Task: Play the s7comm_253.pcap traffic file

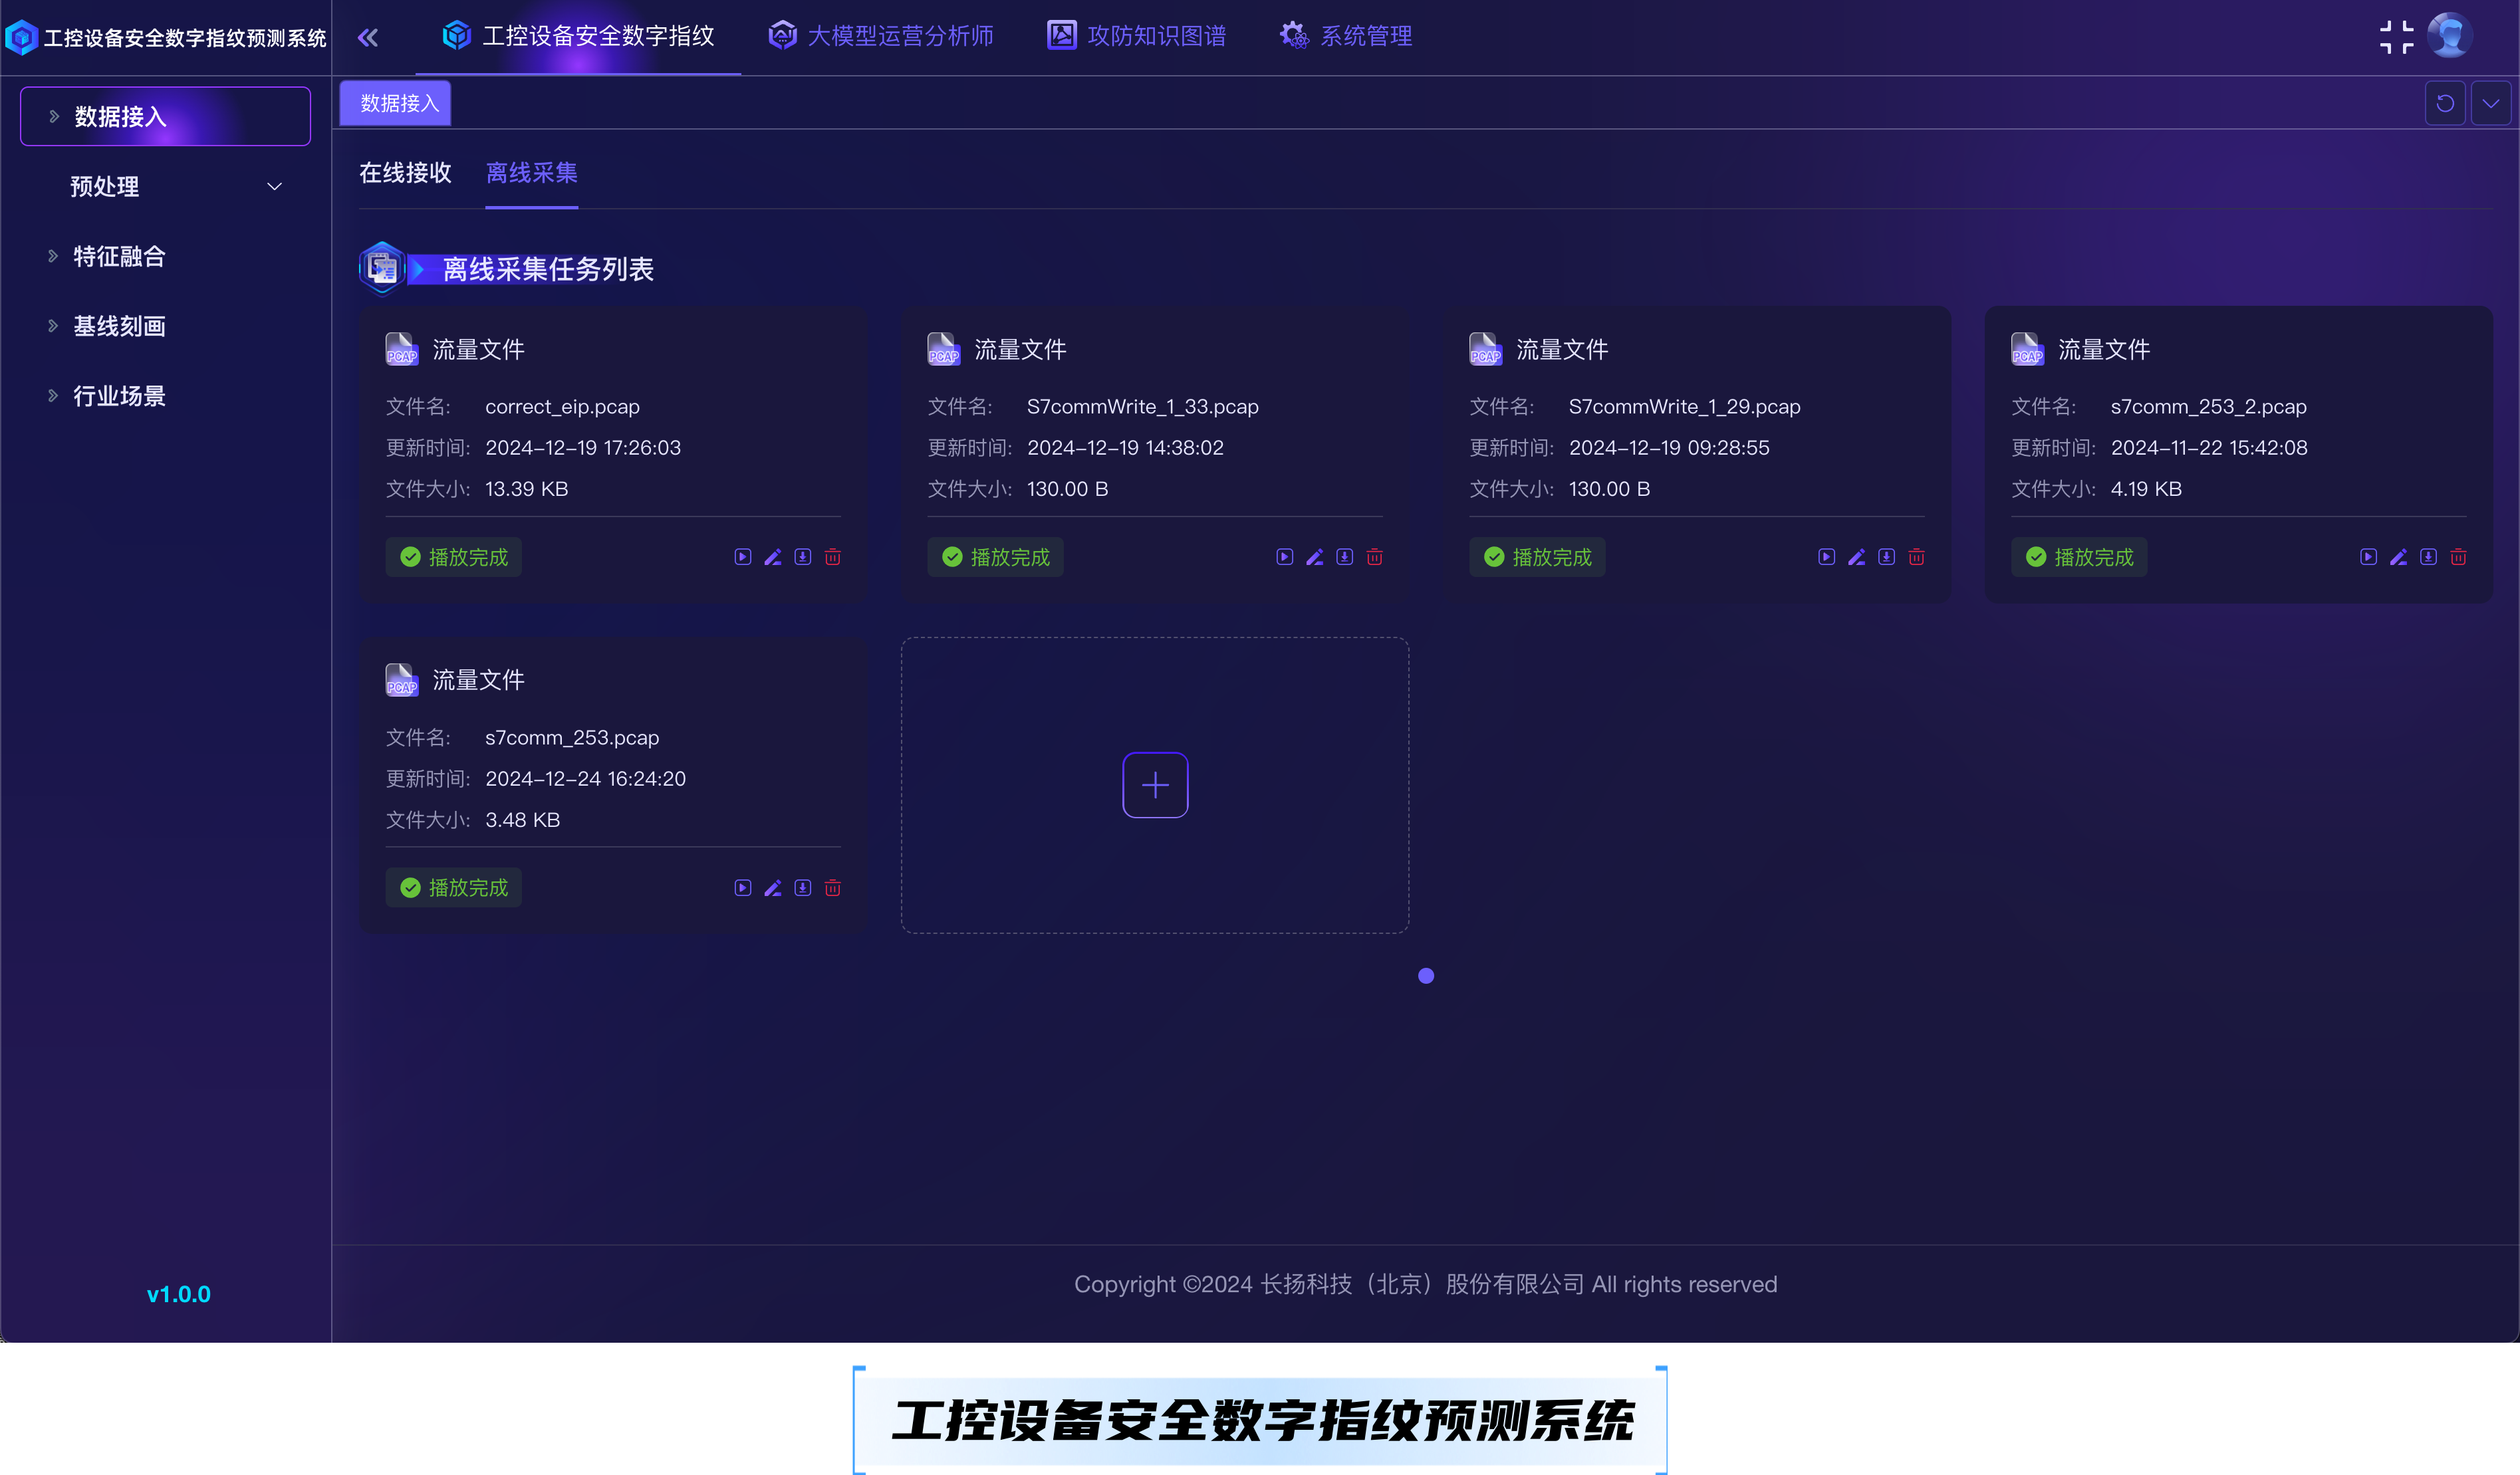Action: (x=742, y=888)
